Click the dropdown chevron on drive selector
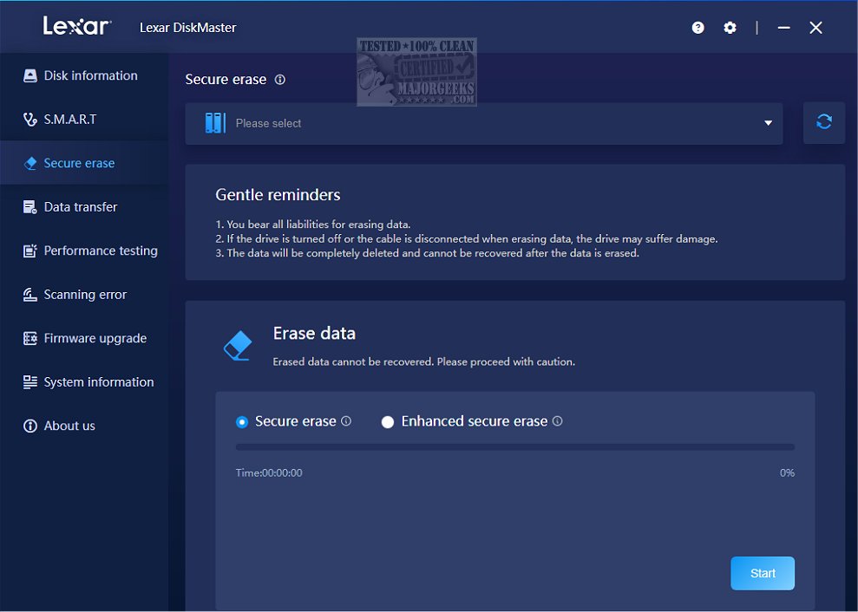The width and height of the screenshot is (858, 612). point(767,123)
